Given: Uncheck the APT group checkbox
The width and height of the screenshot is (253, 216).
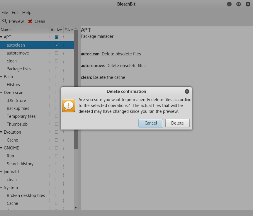Looking at the screenshot, I should pos(57,37).
